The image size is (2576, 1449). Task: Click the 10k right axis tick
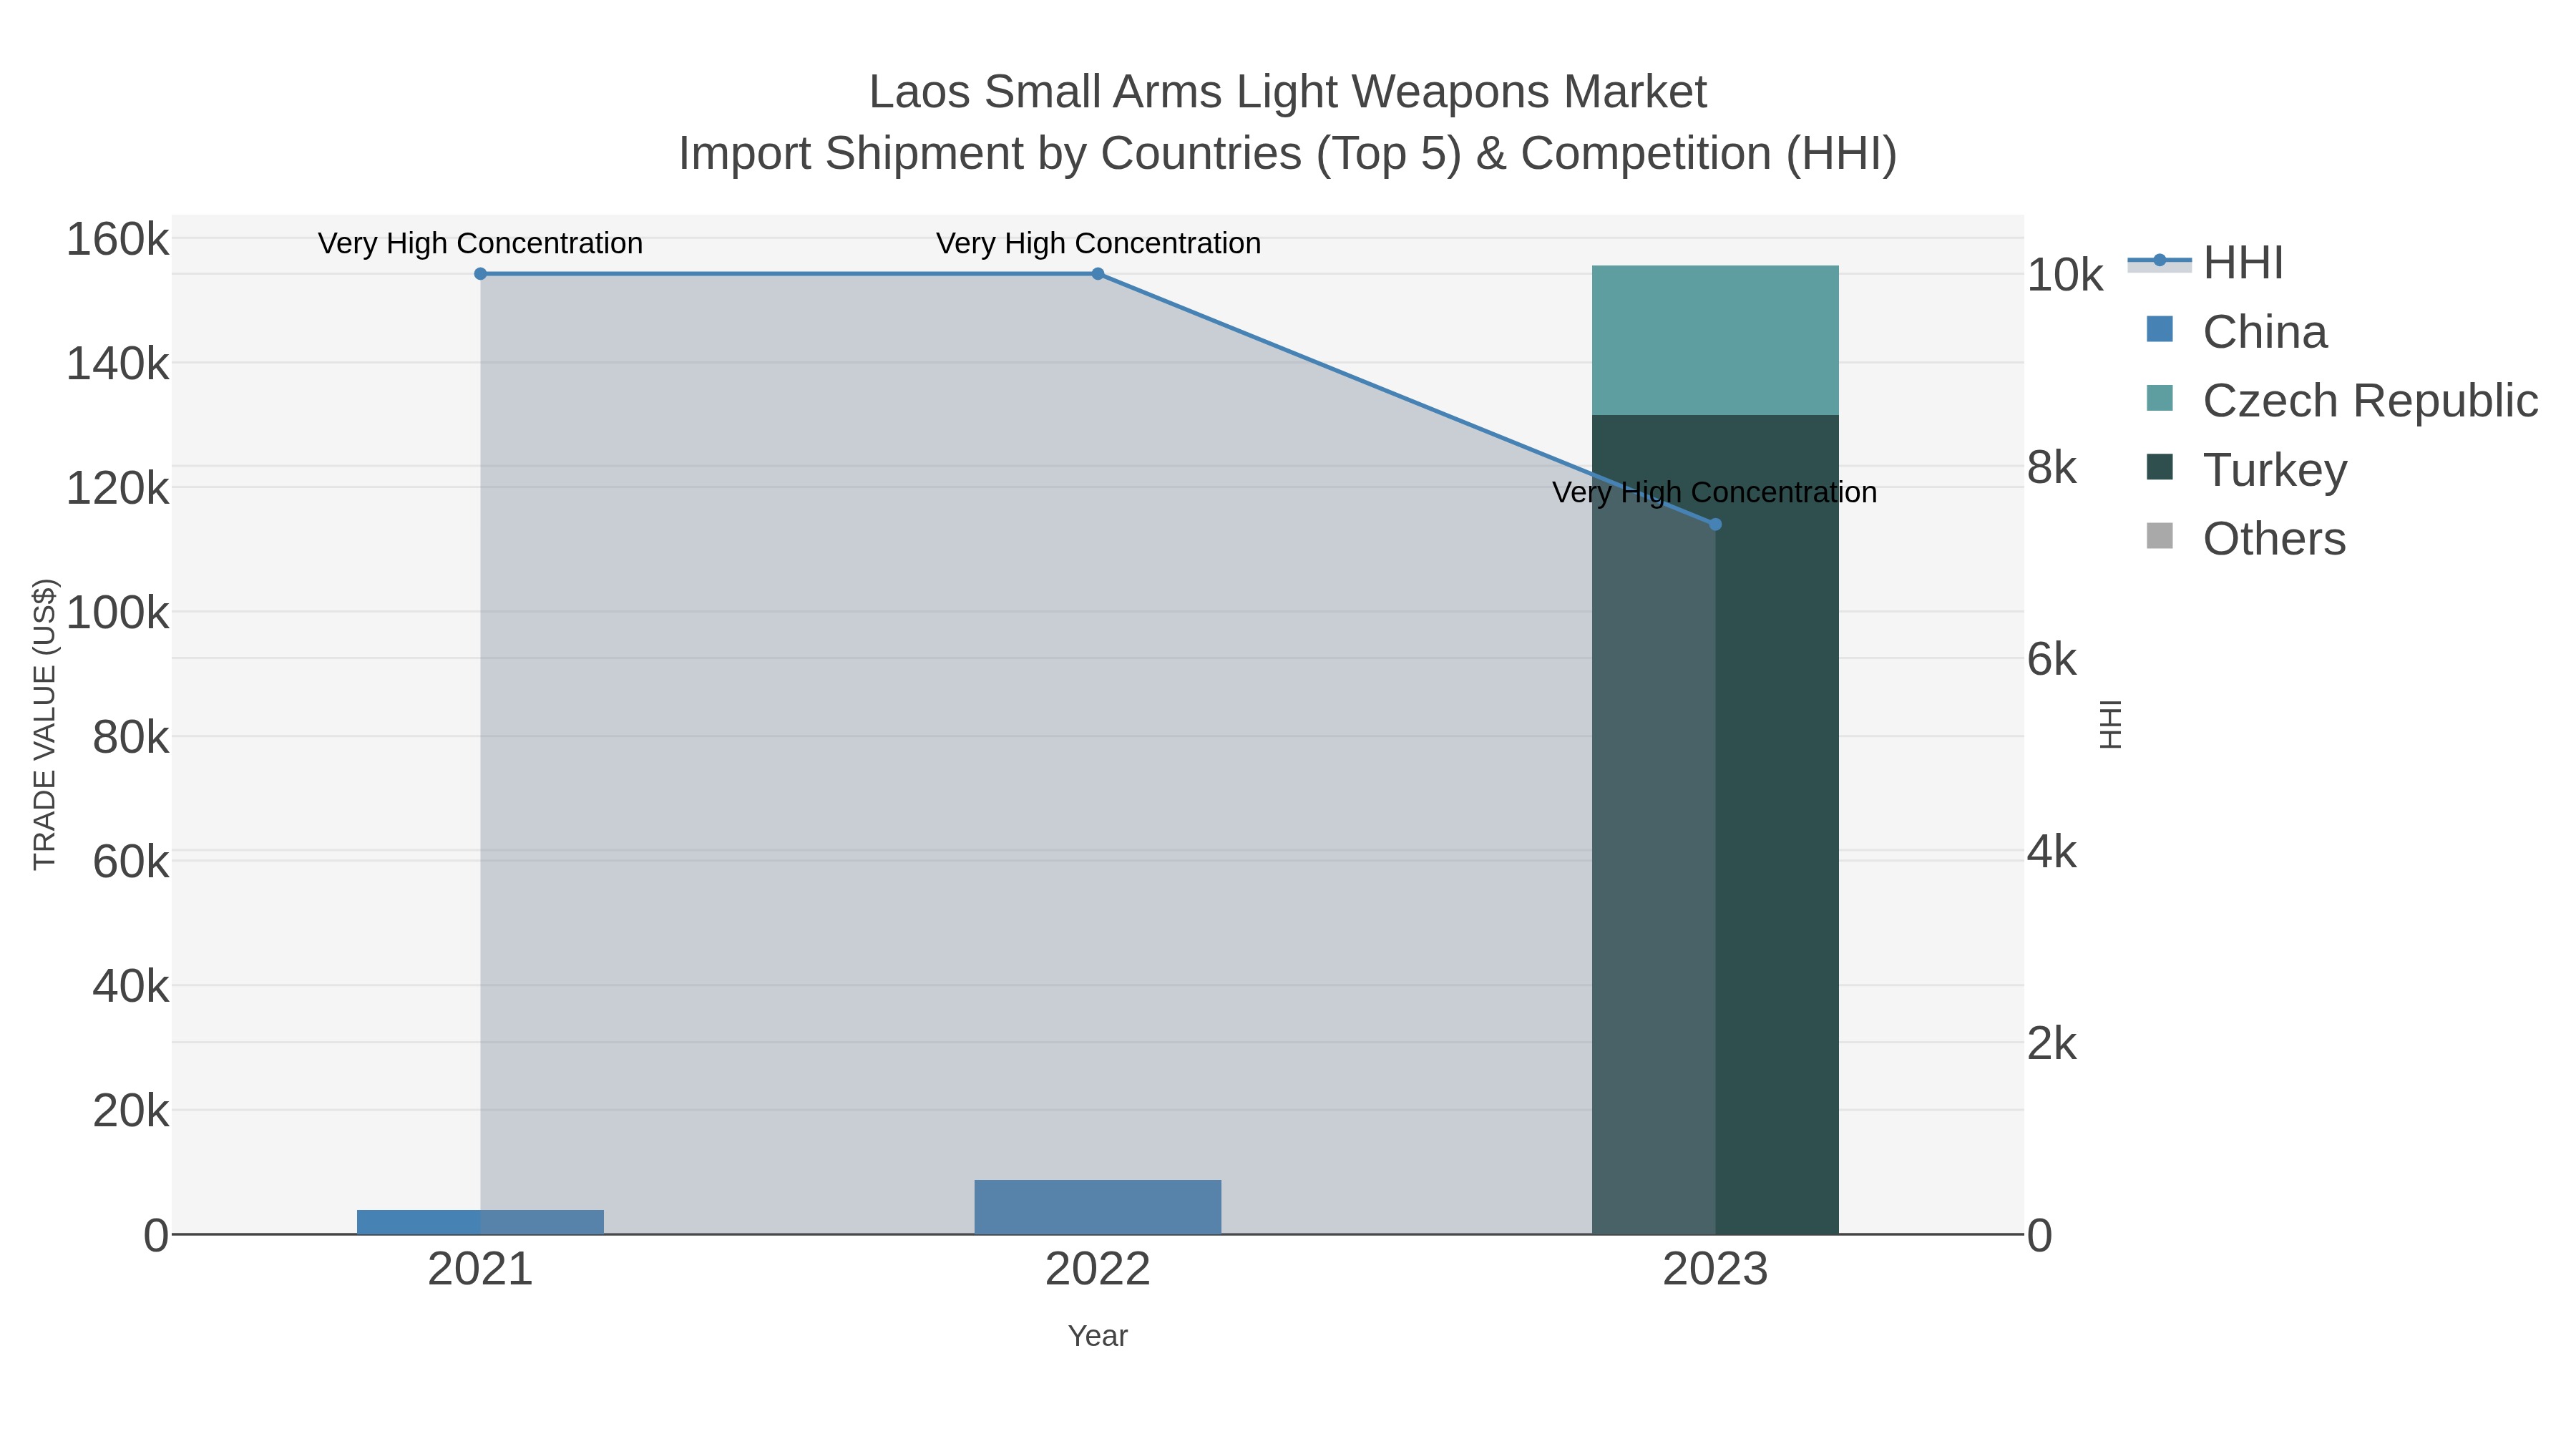click(2065, 275)
